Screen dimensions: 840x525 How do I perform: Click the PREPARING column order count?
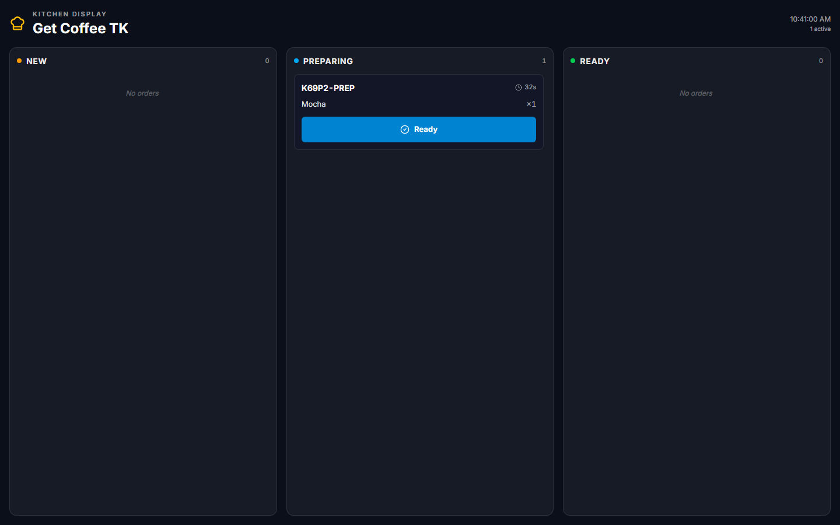(544, 61)
